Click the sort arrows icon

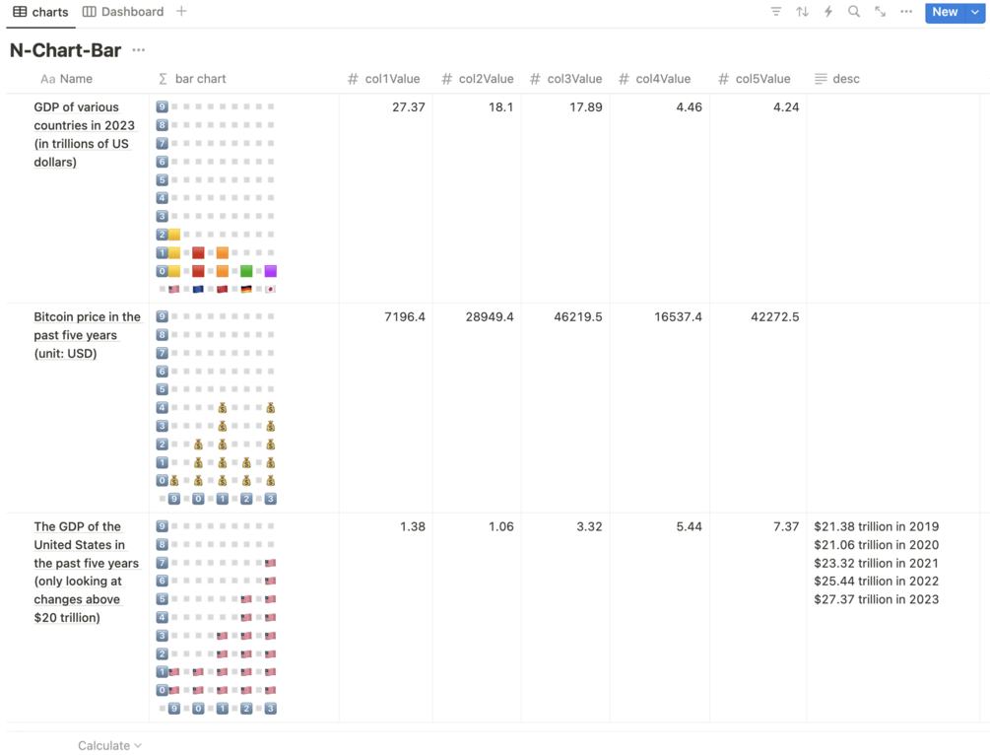802,12
